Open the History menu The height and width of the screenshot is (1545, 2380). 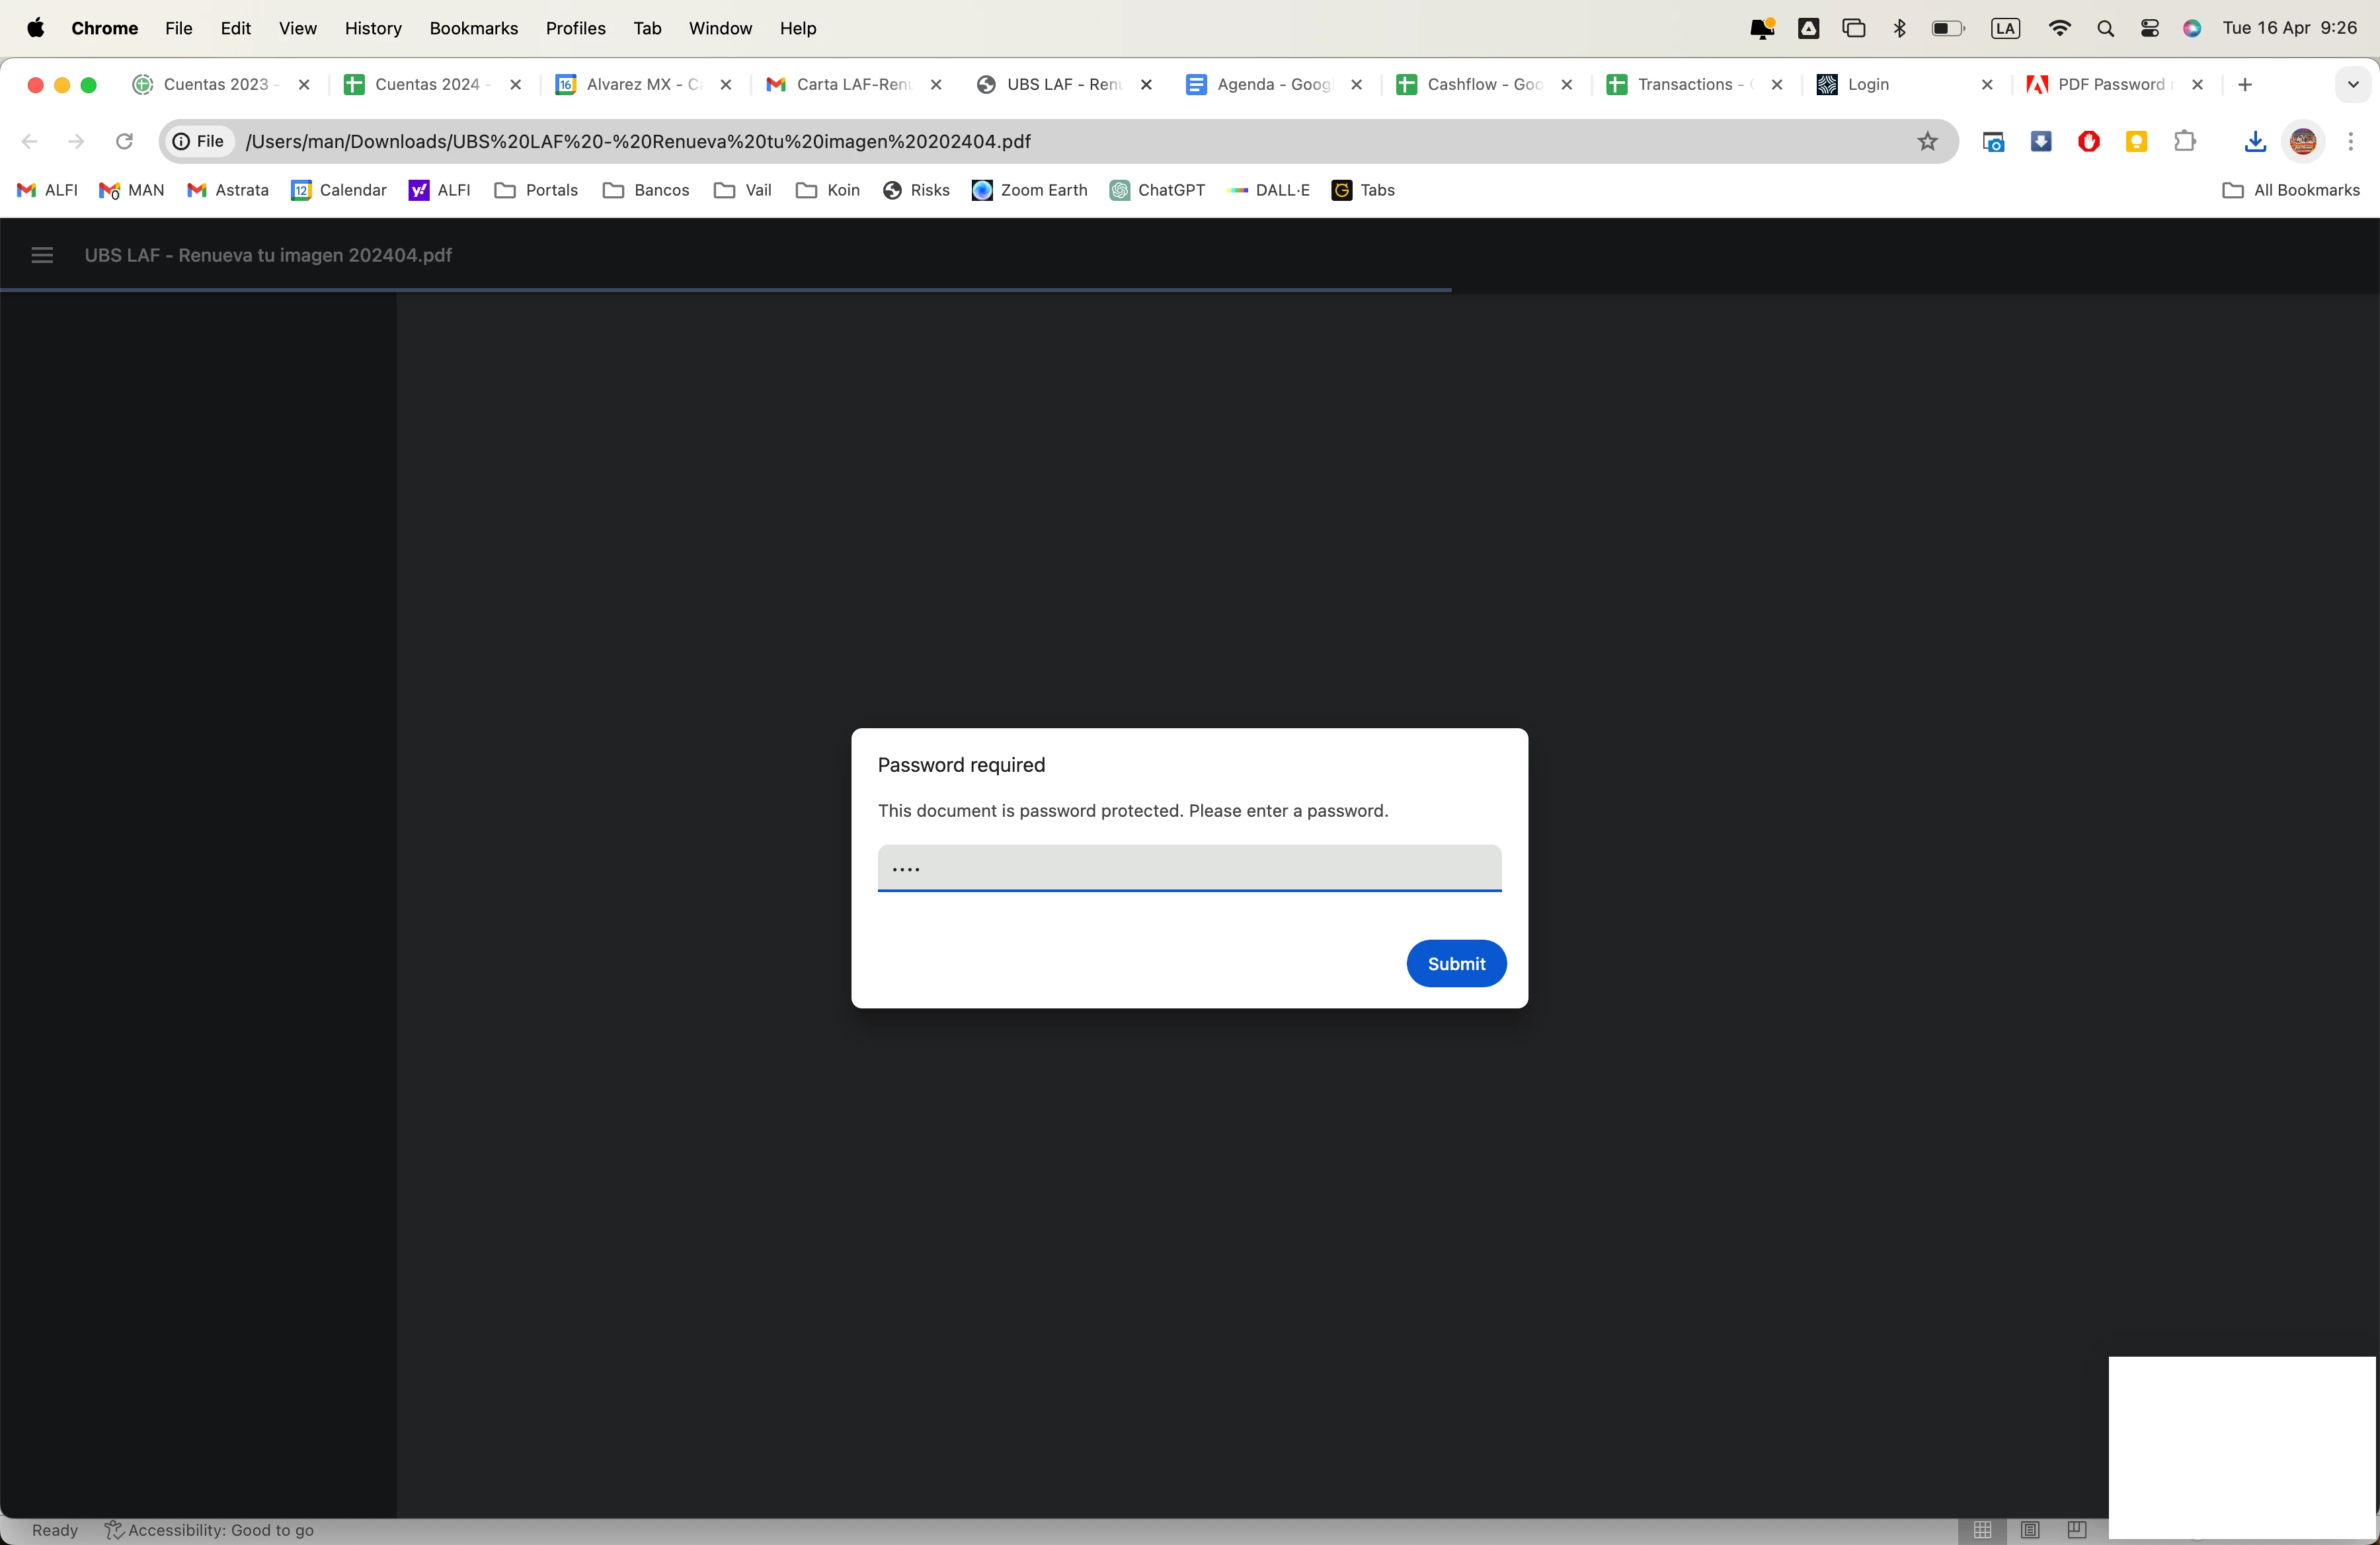pos(373,29)
